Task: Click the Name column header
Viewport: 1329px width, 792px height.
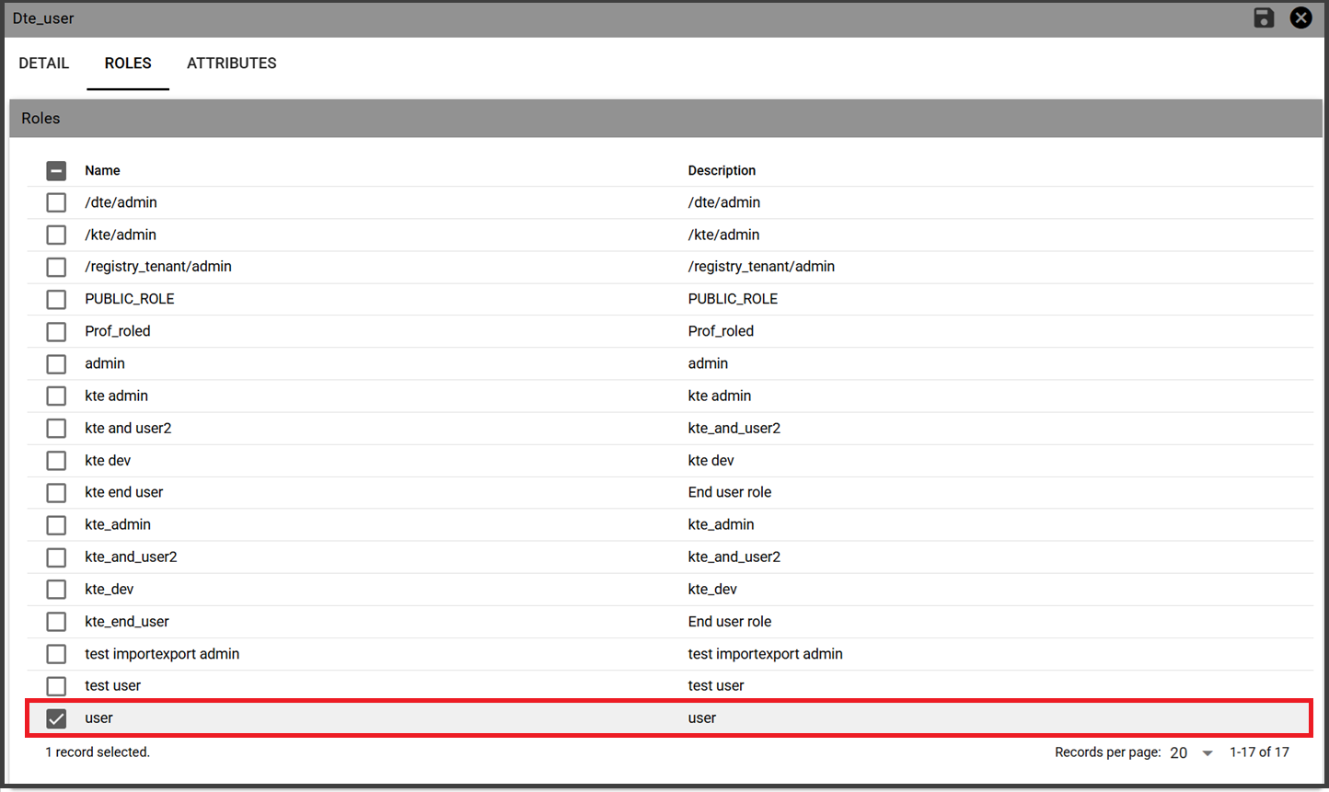Action: (x=102, y=170)
